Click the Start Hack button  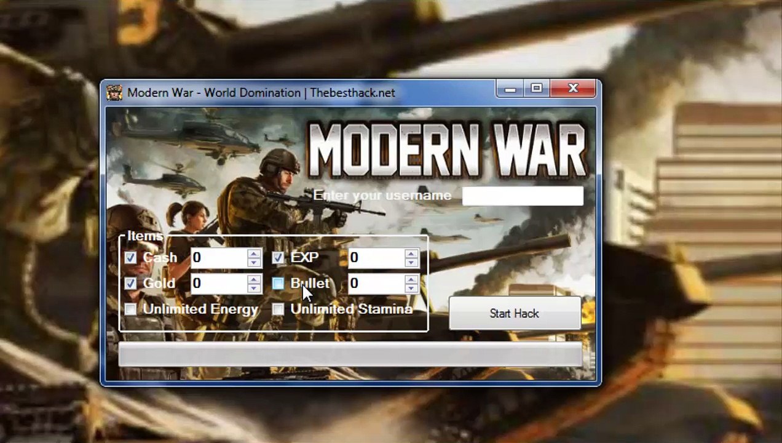515,313
